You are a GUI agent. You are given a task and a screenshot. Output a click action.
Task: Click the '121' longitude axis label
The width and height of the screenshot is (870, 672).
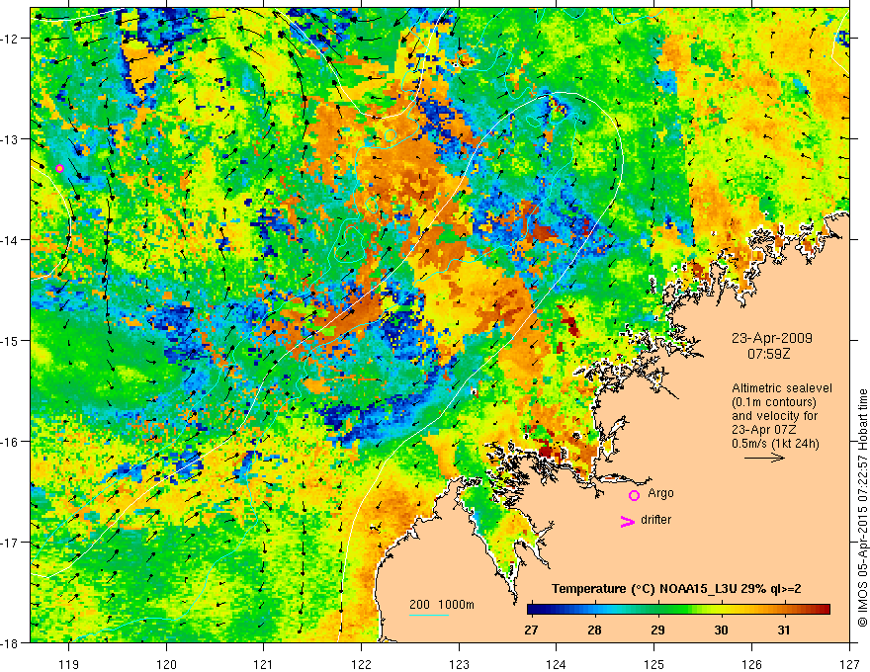[264, 664]
